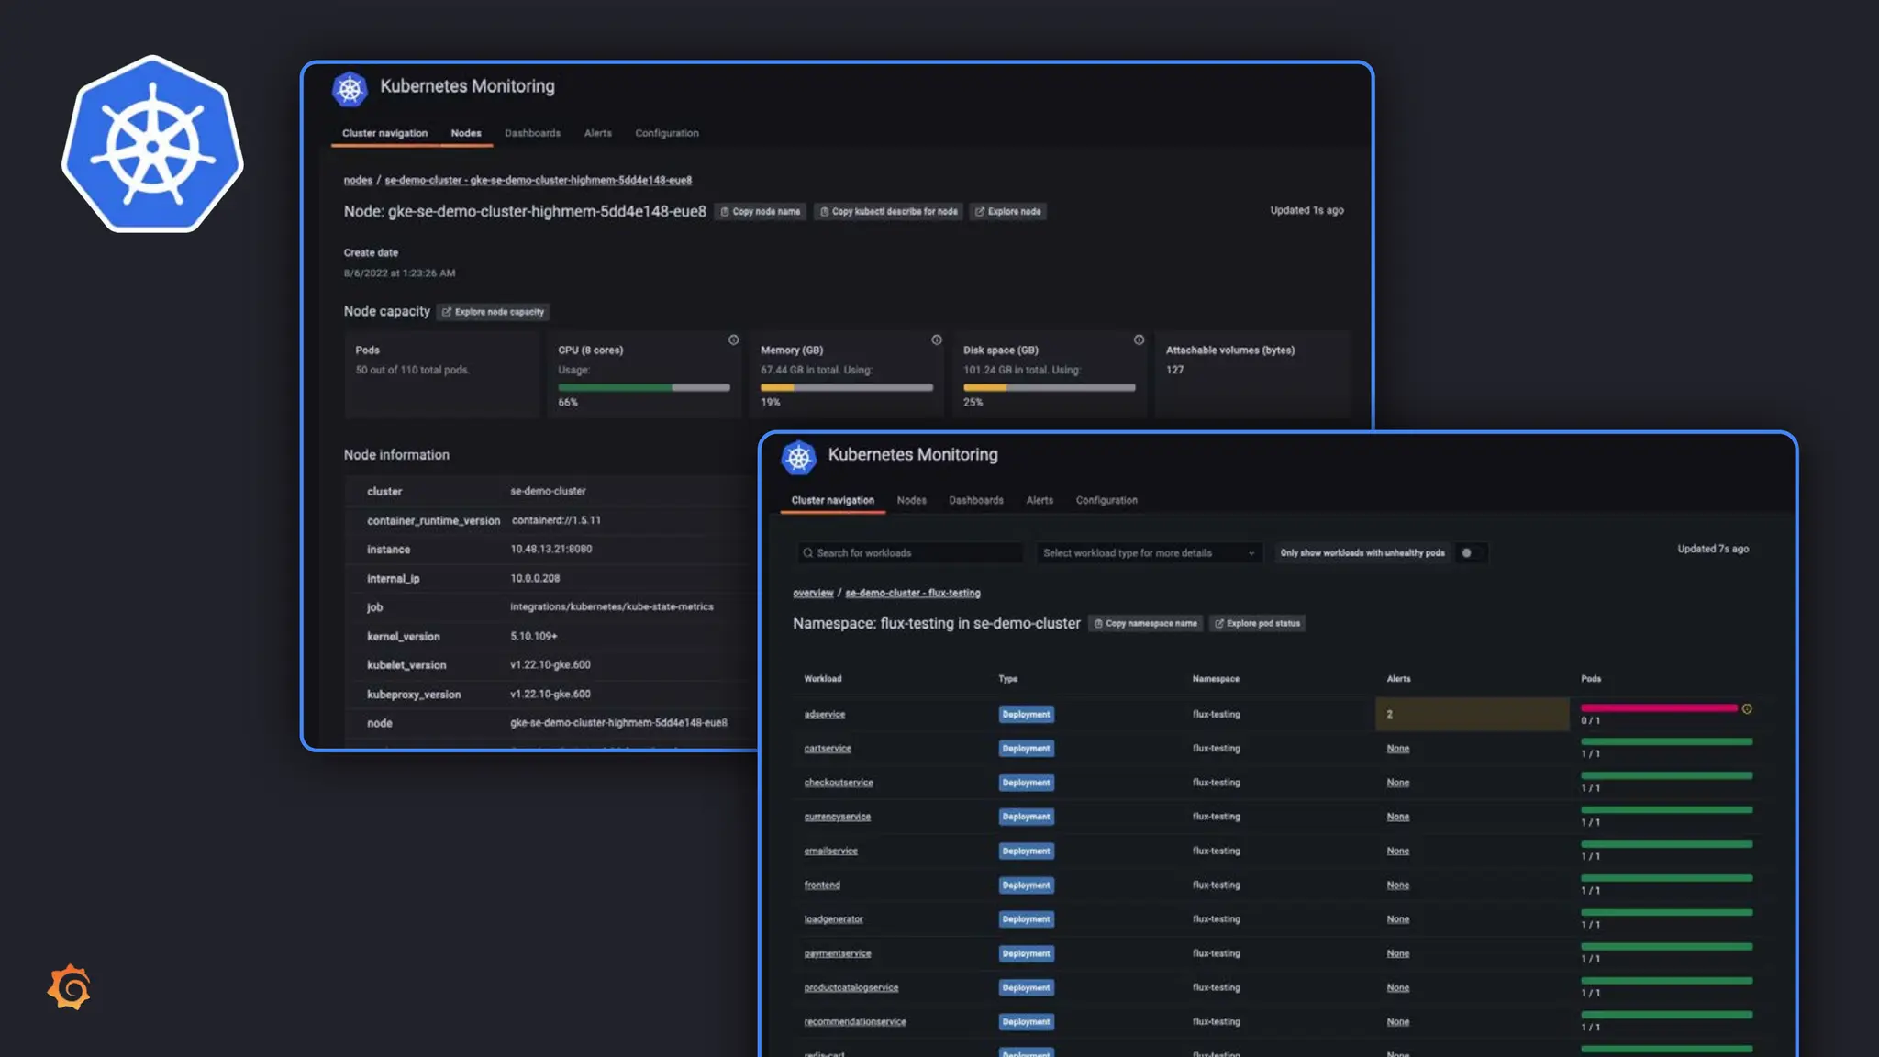The image size is (1879, 1057).
Task: Open Configuration tab in flux-testing window
Action: (1106, 501)
